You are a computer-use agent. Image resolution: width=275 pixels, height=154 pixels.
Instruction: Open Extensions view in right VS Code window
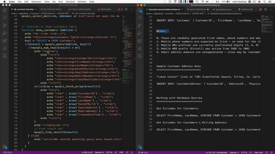tap(140, 41)
